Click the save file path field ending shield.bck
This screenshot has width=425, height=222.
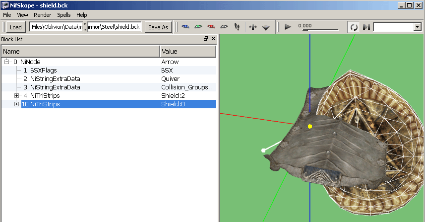click(x=114, y=27)
